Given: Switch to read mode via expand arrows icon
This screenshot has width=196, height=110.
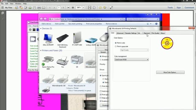Looking at the screenshot, I should [x=111, y=8].
